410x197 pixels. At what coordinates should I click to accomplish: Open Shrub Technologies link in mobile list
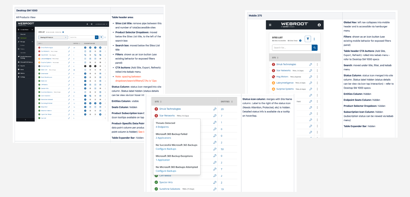286,64
